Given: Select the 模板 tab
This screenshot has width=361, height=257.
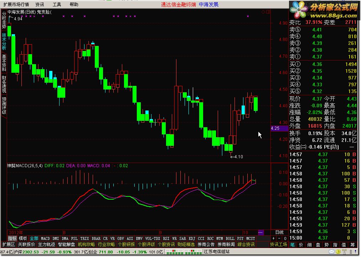Looking at the screenshot, I should pos(23,238).
